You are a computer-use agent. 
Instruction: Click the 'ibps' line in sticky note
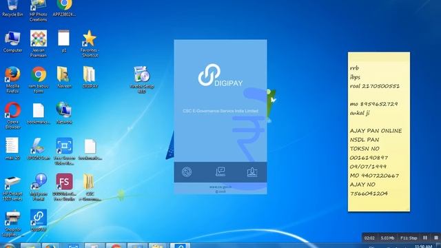pos(355,77)
